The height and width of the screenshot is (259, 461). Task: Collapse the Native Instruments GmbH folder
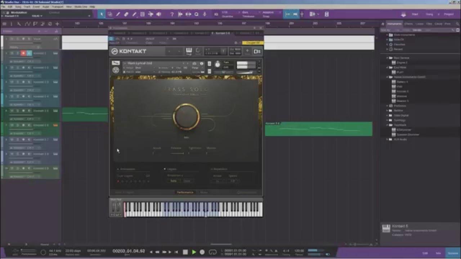pyautogui.click(x=388, y=77)
